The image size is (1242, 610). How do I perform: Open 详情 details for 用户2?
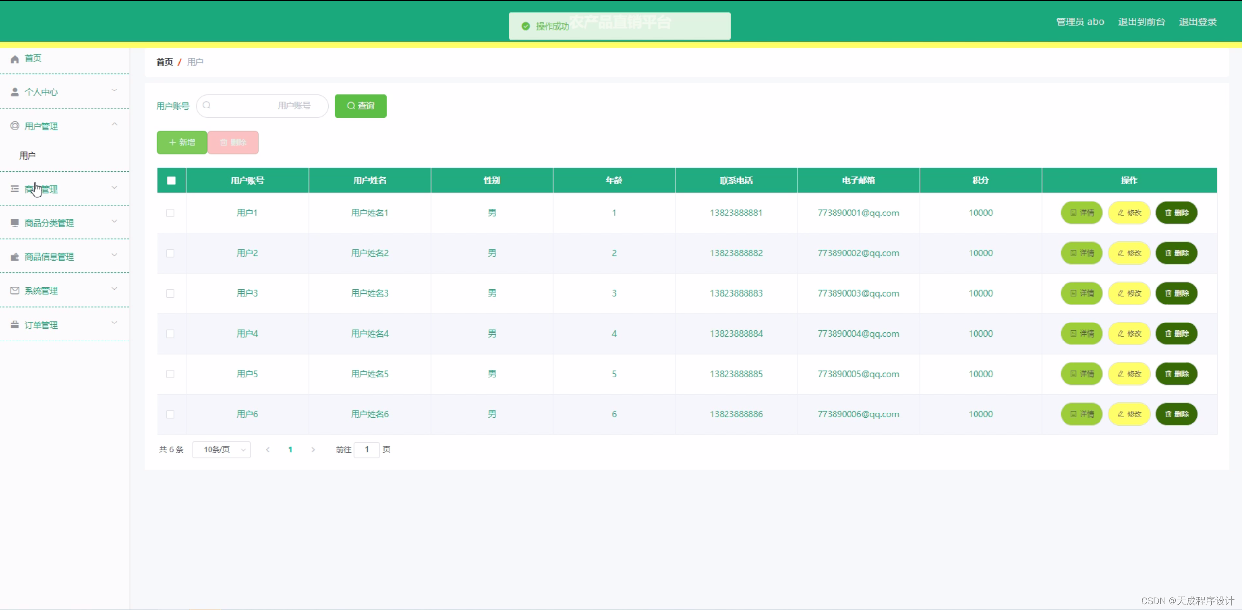pyautogui.click(x=1081, y=253)
